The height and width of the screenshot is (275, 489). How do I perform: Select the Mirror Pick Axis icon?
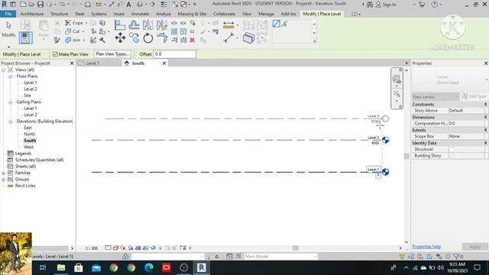click(x=147, y=24)
